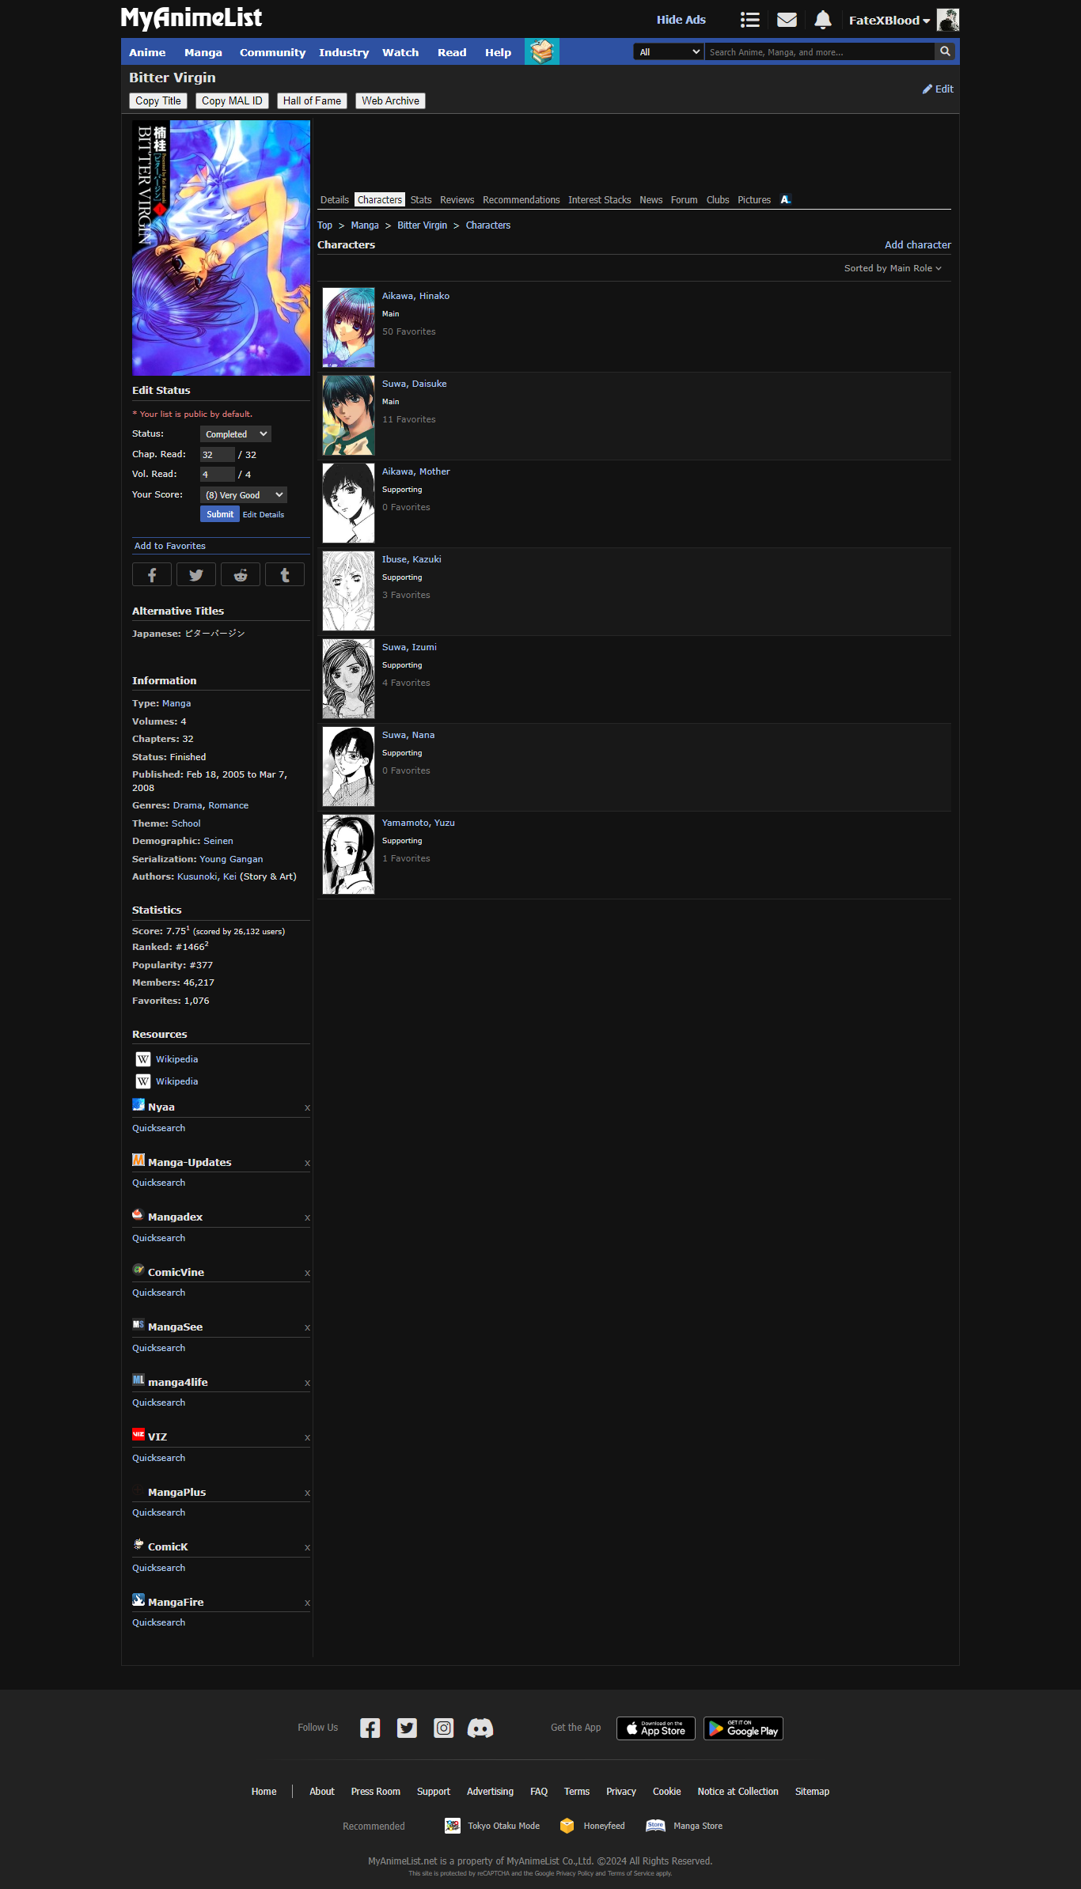This screenshot has height=1889, width=1081.
Task: Click the ComicVine site icon
Action: point(138,1270)
